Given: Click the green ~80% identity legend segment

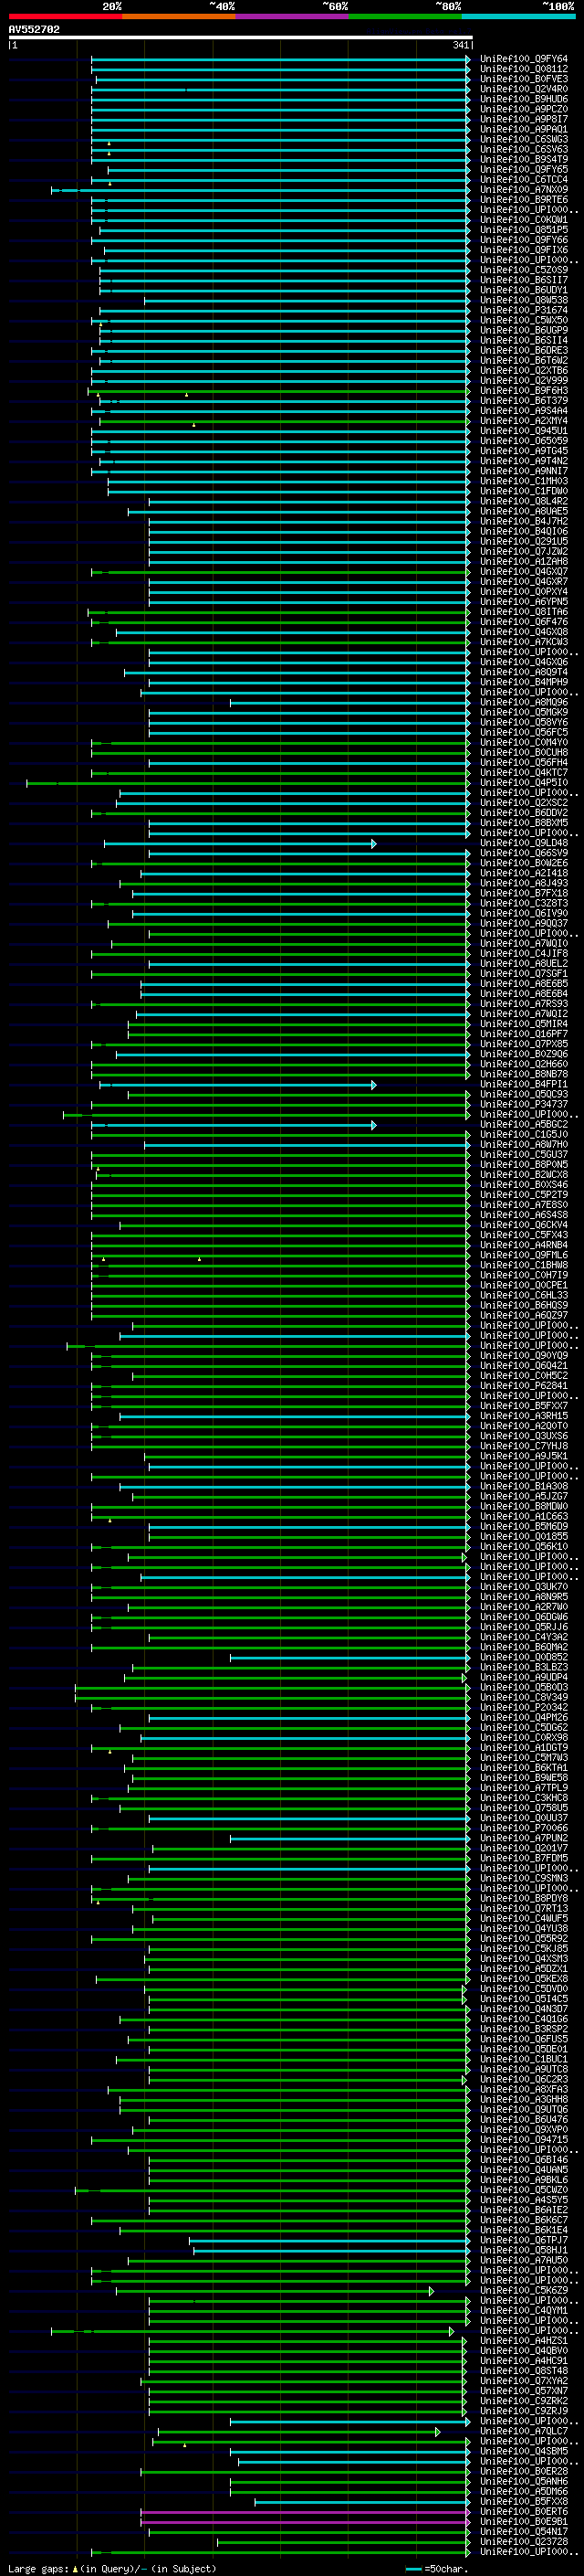Looking at the screenshot, I should [405, 16].
